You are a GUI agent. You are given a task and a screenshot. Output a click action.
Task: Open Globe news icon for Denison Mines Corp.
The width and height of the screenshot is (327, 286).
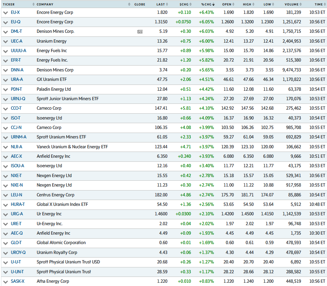click(140, 32)
